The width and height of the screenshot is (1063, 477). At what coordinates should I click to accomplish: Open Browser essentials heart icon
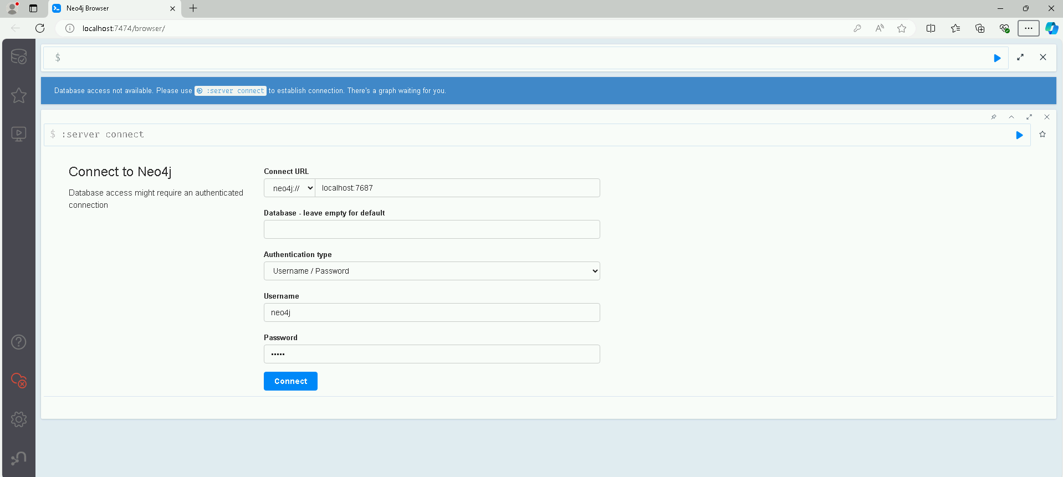click(1004, 28)
